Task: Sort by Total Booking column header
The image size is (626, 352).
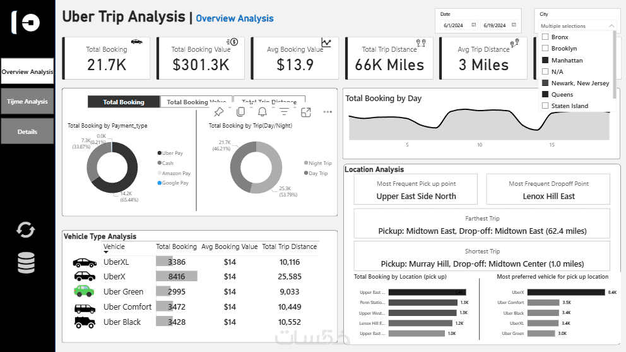Action: (x=176, y=247)
